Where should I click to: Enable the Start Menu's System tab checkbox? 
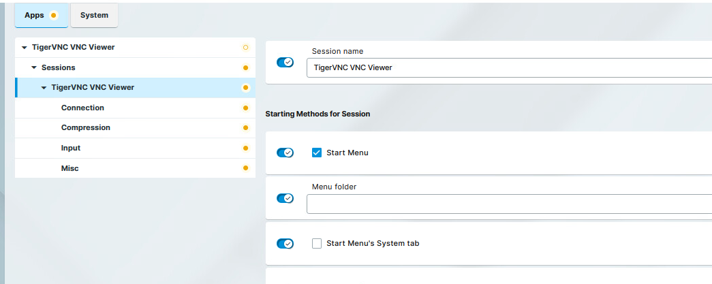click(x=317, y=243)
